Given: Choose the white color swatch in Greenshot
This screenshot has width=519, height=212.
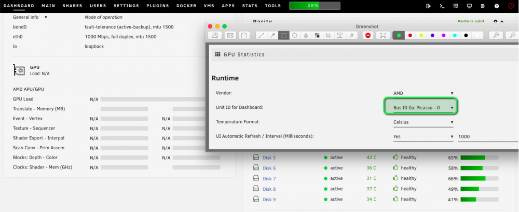Looking at the screenshot, I should (x=477, y=35).
